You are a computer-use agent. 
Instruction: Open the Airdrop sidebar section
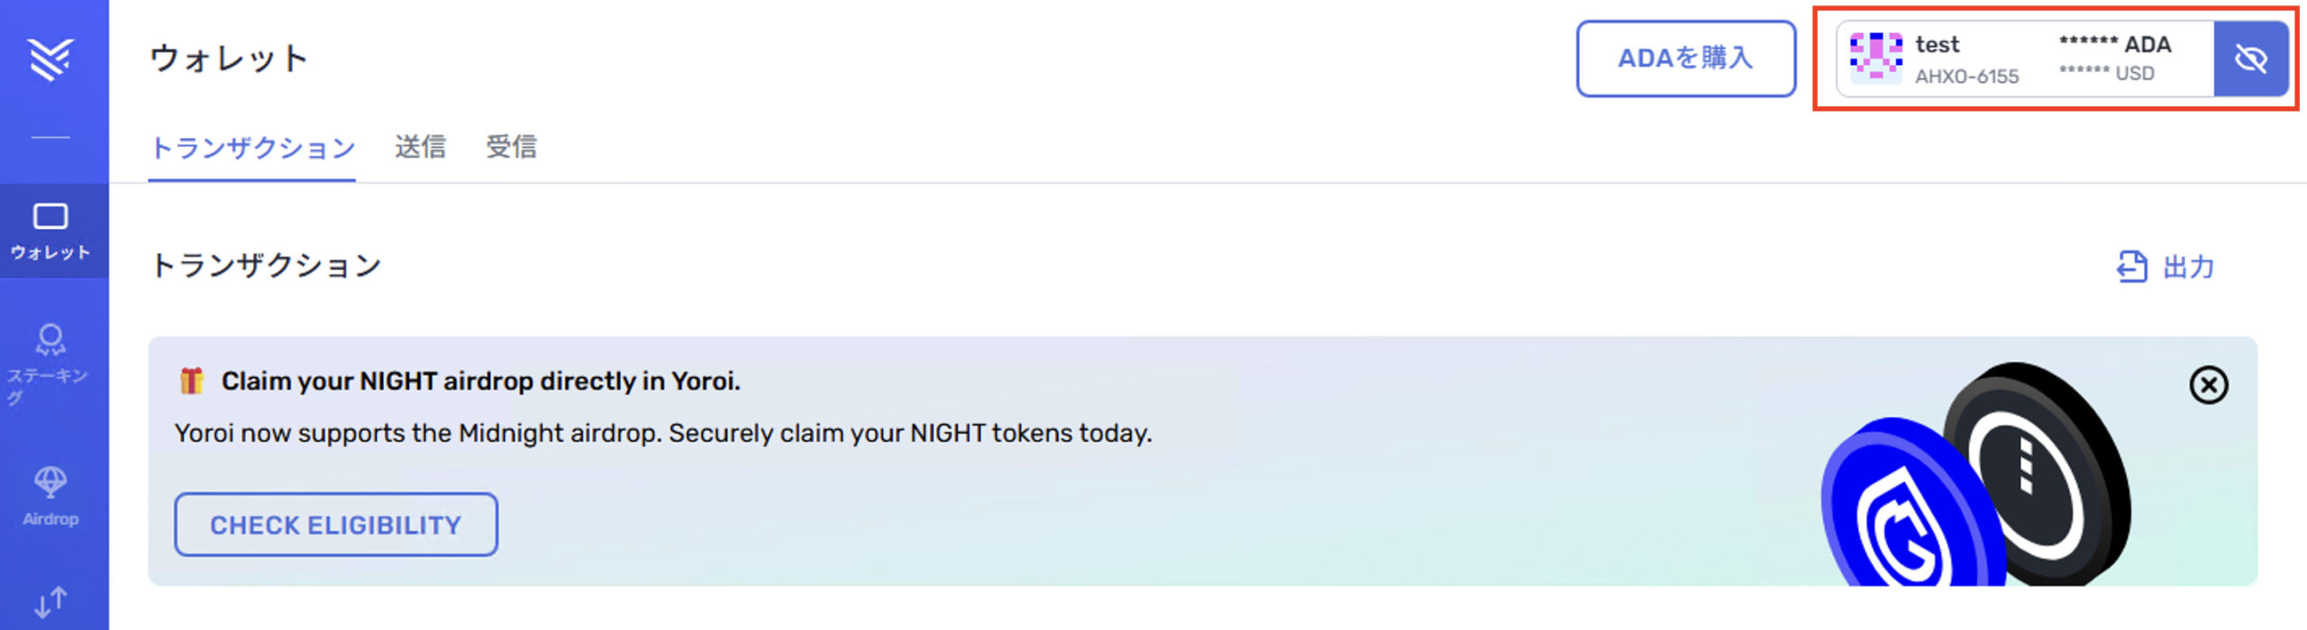point(50,496)
